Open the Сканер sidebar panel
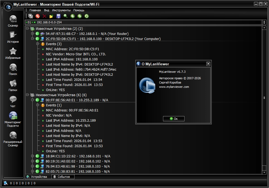This screenshot has width=269, height=188. [13, 21]
